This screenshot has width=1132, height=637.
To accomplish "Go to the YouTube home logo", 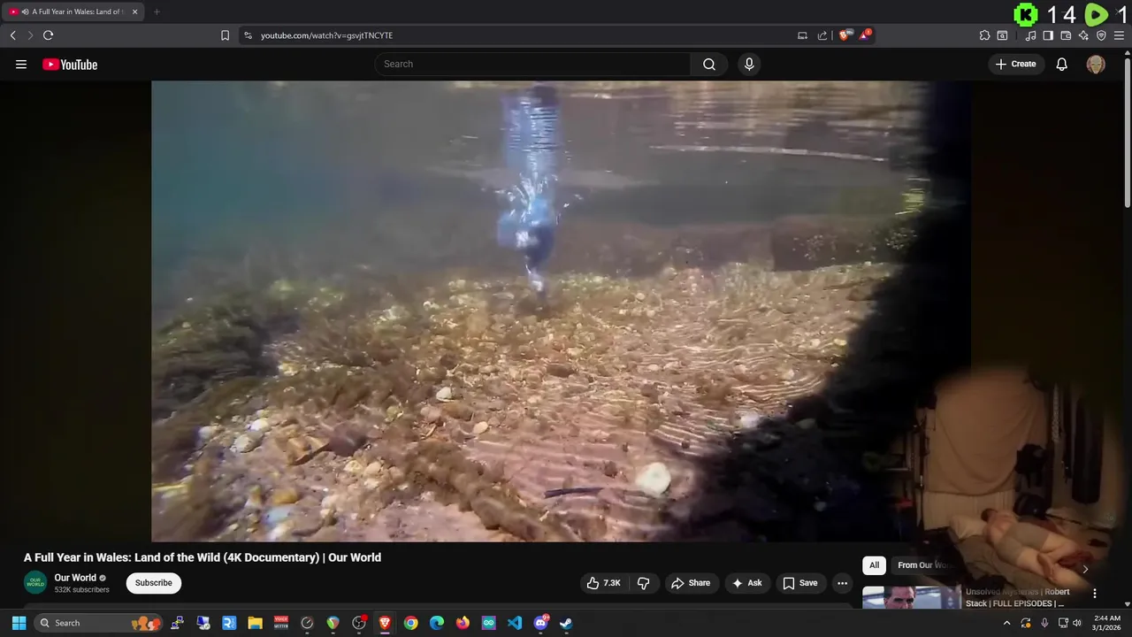I will (70, 65).
